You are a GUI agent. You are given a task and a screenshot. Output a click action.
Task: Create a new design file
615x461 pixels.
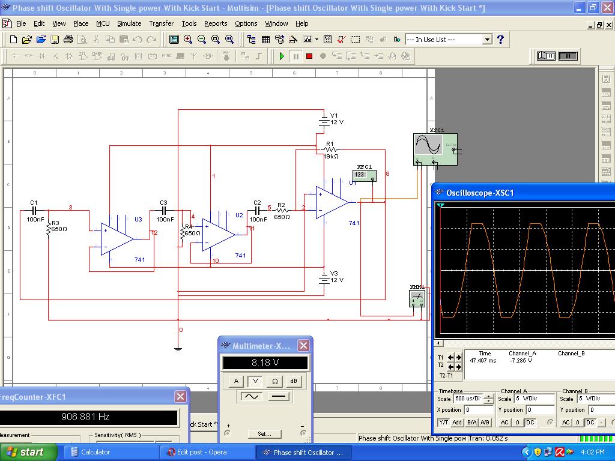pyautogui.click(x=13, y=39)
